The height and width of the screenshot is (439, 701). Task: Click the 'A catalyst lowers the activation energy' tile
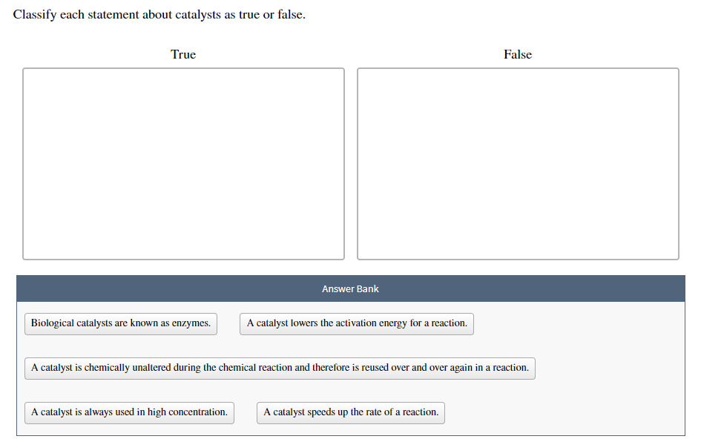point(356,323)
